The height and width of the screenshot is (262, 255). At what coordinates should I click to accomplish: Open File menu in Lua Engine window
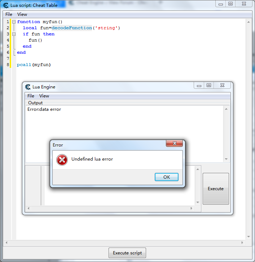click(x=31, y=96)
